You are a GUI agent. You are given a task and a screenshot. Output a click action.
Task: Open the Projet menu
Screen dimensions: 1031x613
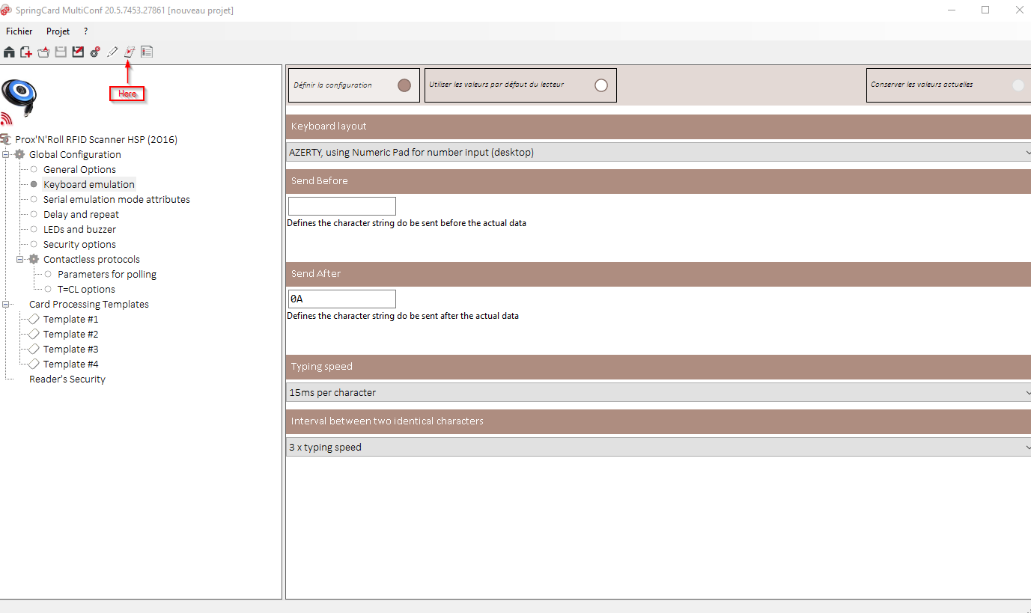click(x=58, y=31)
